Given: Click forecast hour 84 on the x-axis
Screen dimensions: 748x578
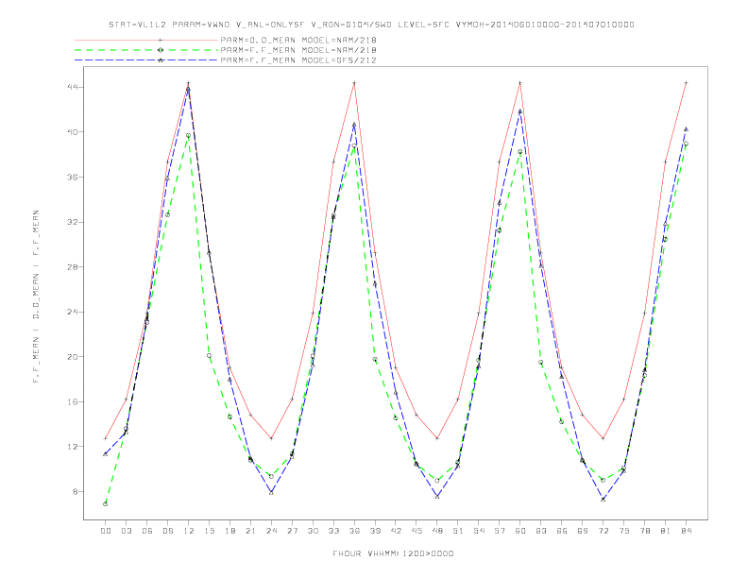Looking at the screenshot, I should (x=687, y=531).
